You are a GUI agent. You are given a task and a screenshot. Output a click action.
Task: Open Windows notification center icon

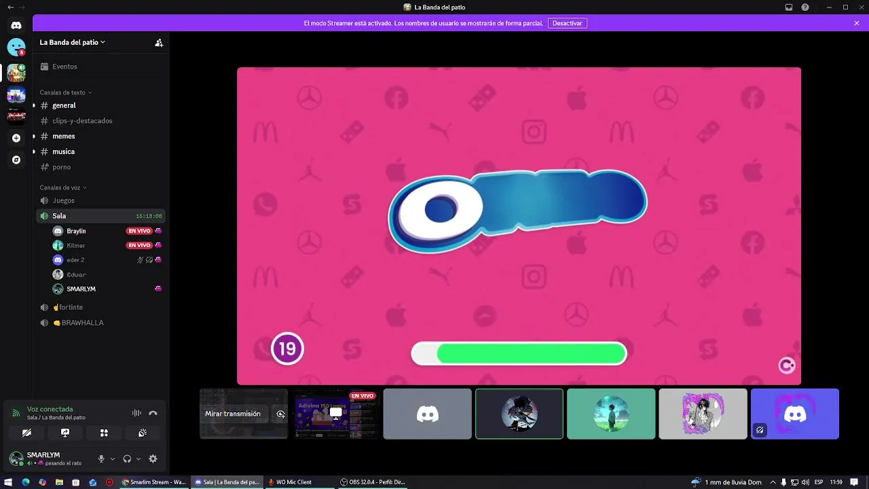pyautogui.click(x=854, y=482)
